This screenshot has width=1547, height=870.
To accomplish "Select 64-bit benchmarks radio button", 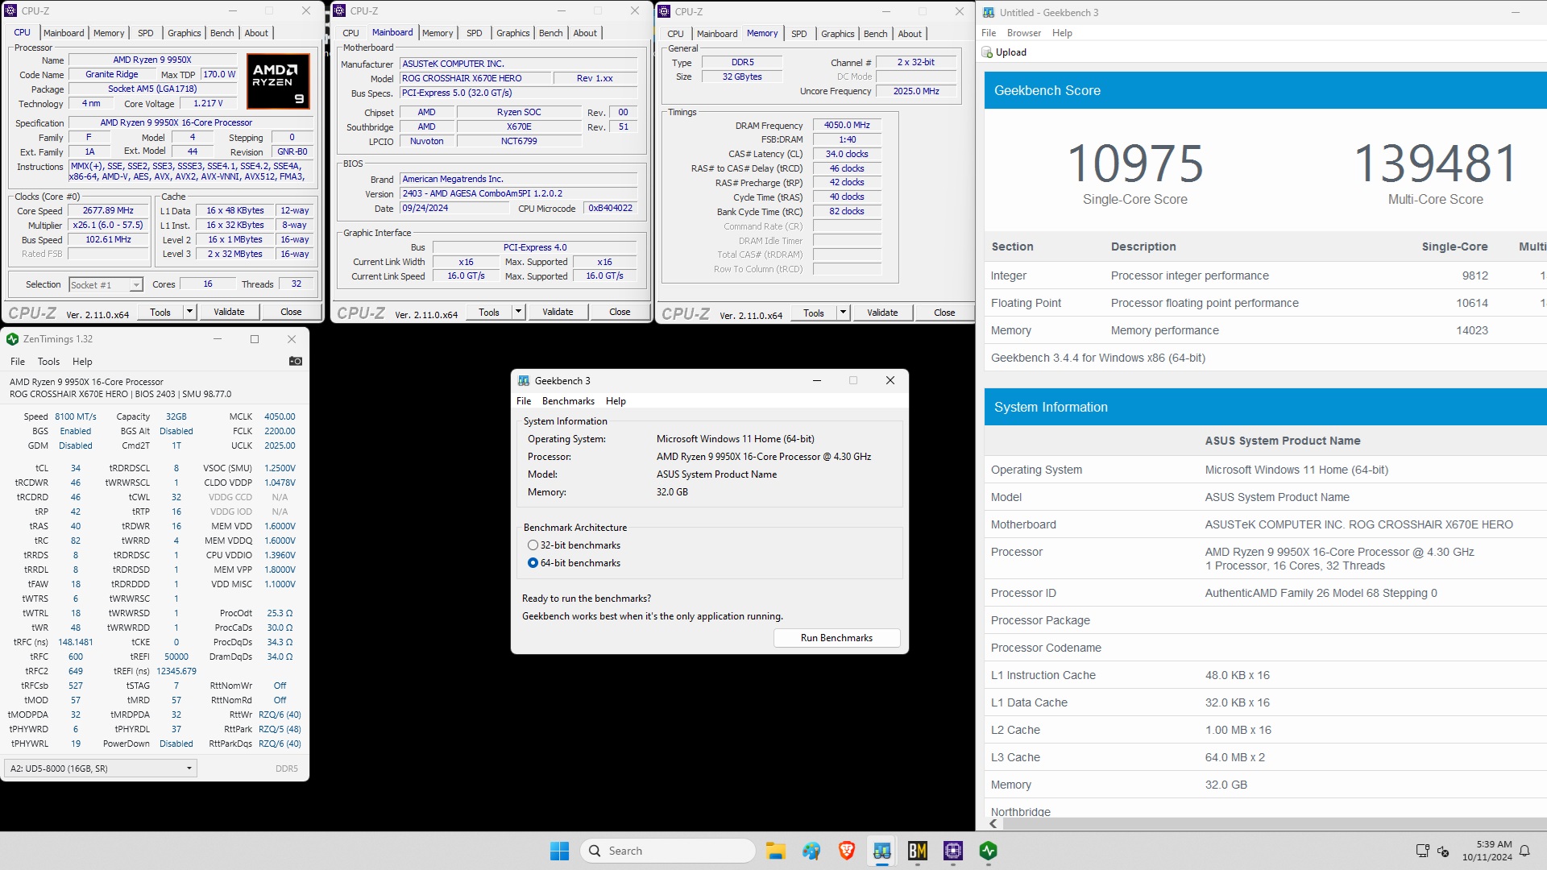I will 533,563.
